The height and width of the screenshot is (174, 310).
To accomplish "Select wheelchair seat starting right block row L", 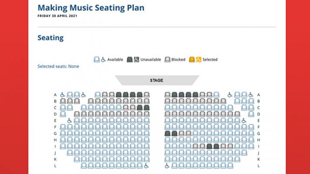I will tap(168, 166).
